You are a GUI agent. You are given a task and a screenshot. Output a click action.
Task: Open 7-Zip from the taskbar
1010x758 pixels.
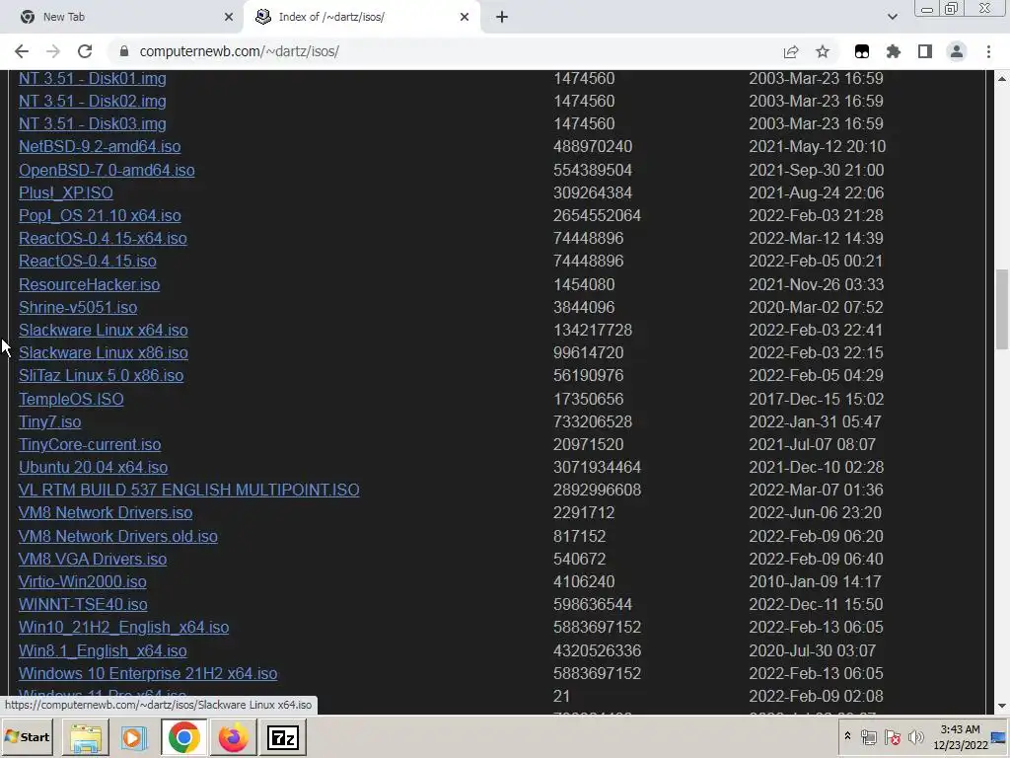[282, 737]
